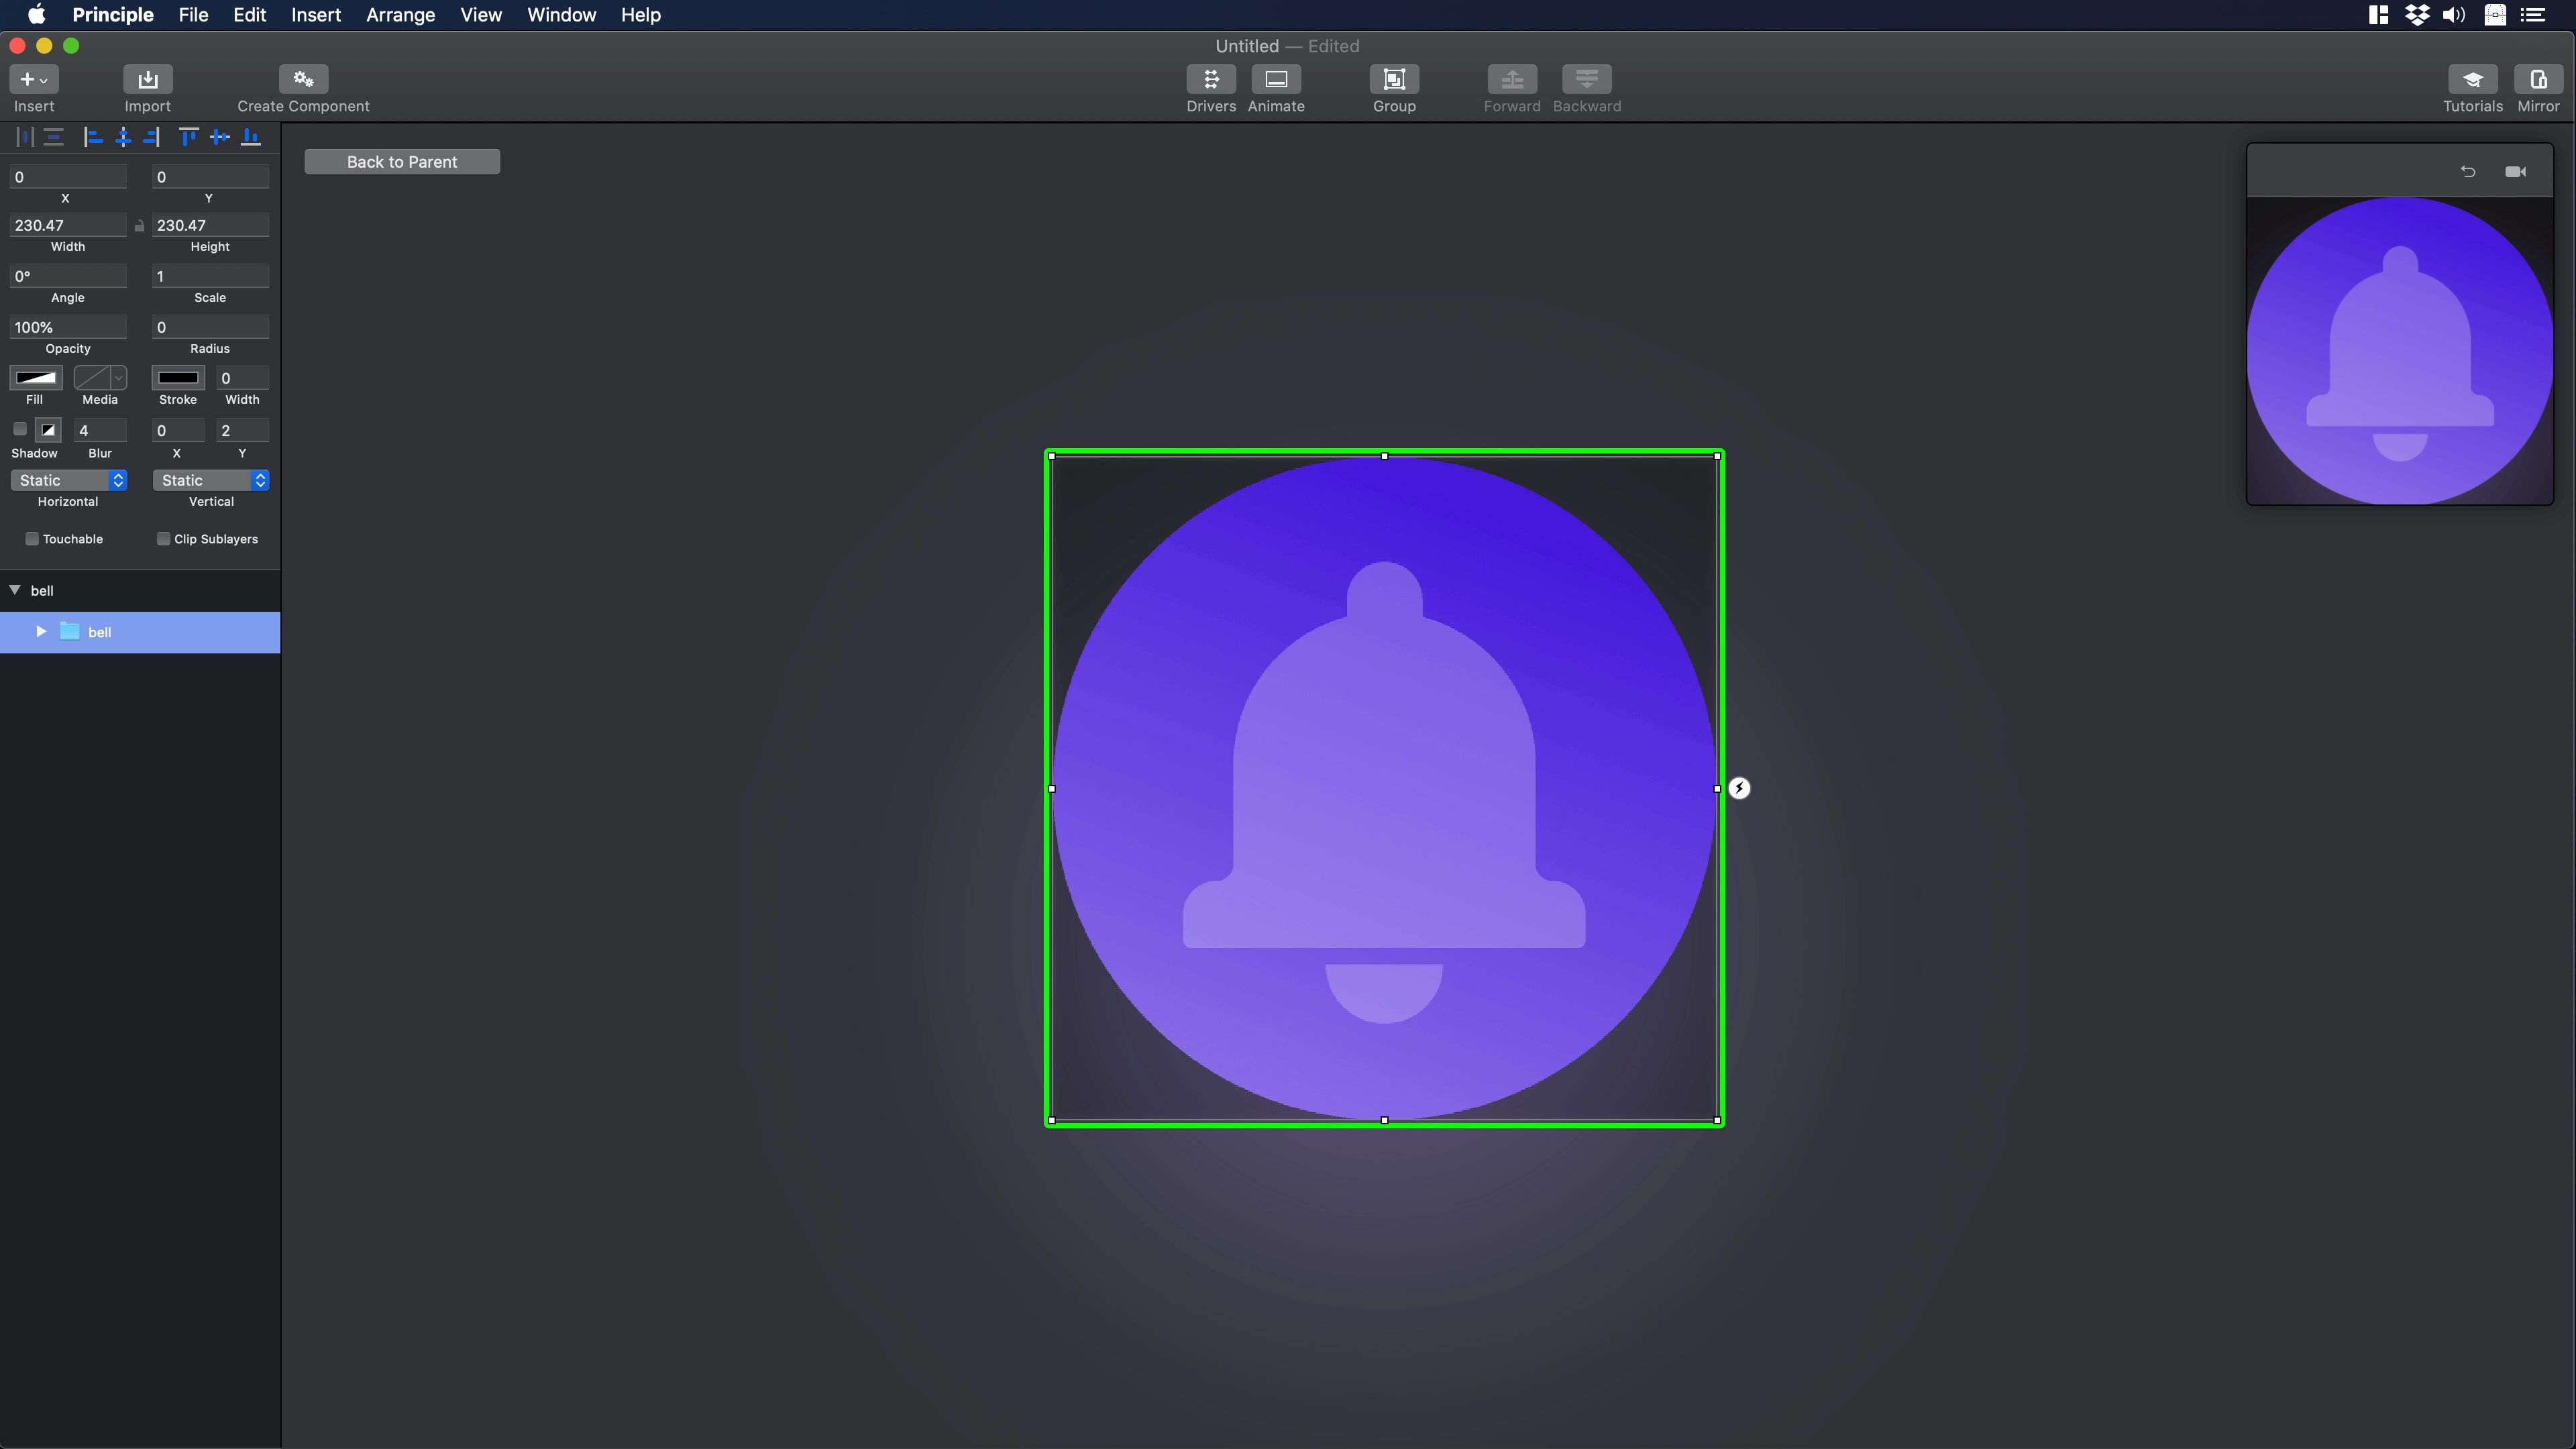
Task: Click the Group toolbar icon
Action: tap(1393, 79)
